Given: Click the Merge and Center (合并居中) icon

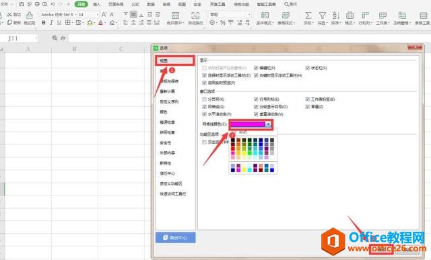Looking at the screenshot, I should pyautogui.click(x=175, y=15).
